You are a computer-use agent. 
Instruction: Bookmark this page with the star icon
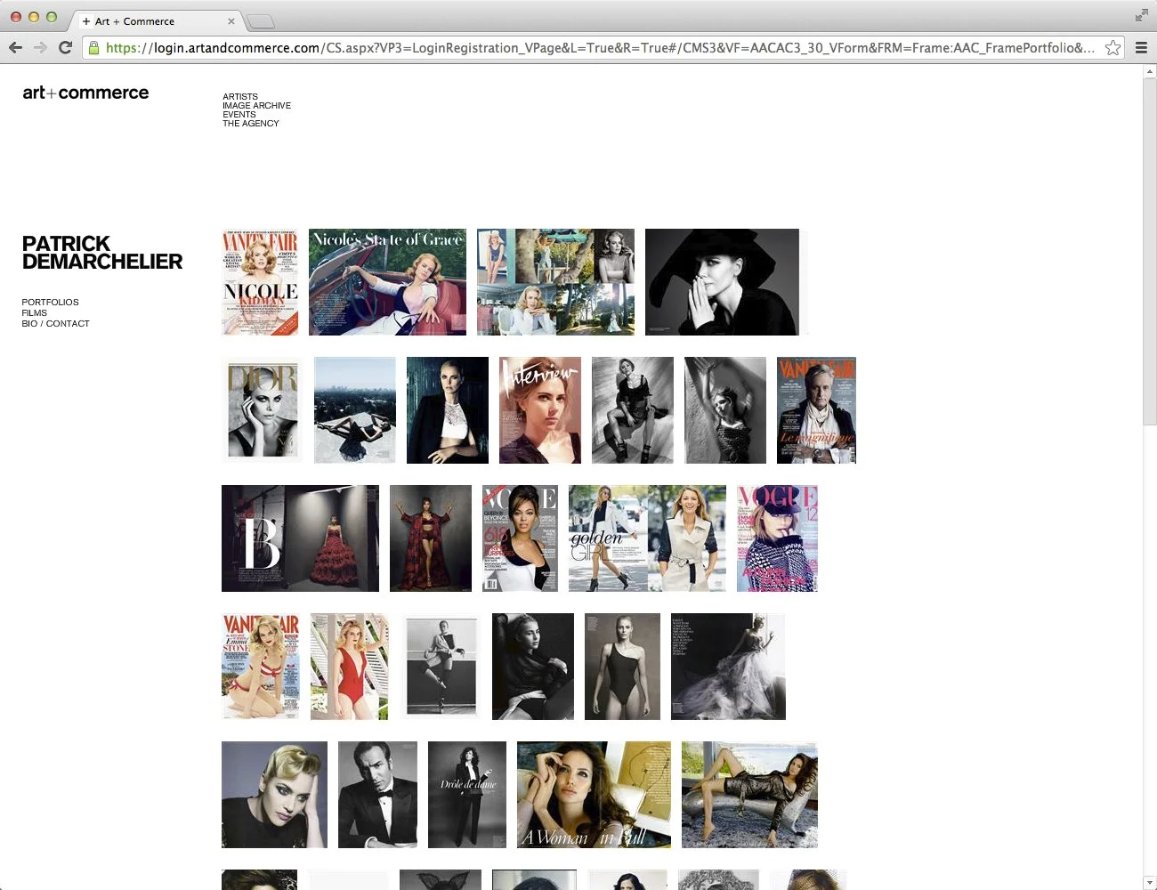(x=1112, y=48)
